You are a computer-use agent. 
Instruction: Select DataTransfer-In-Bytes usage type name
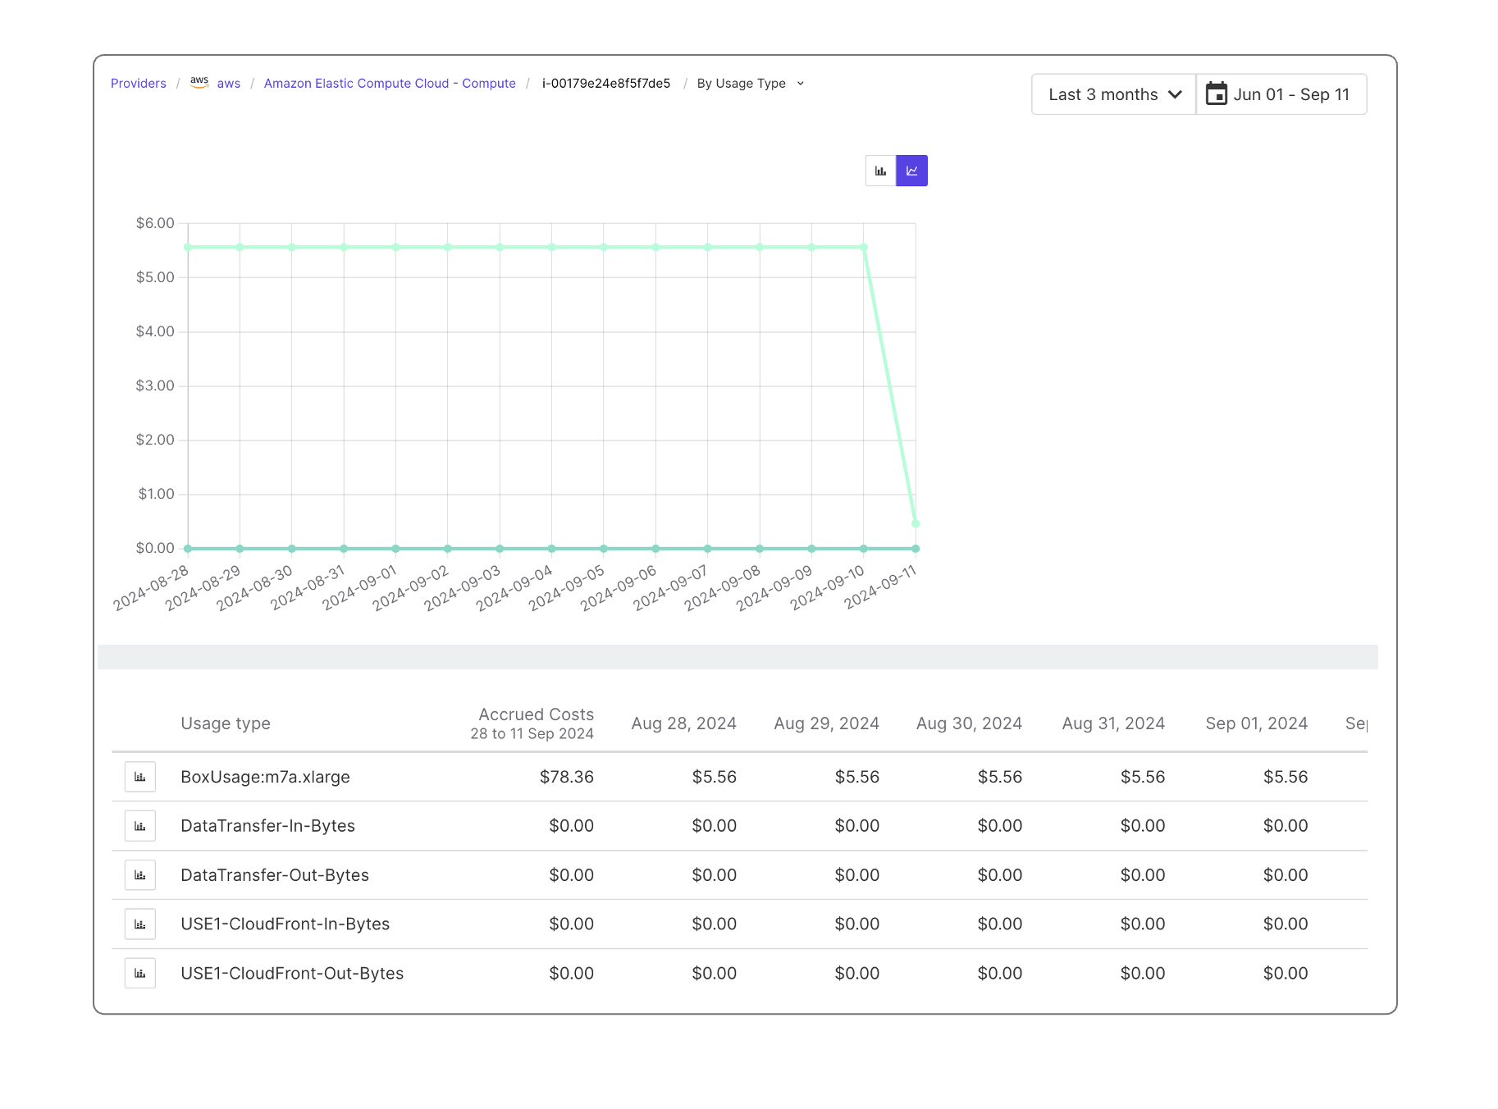(x=267, y=826)
